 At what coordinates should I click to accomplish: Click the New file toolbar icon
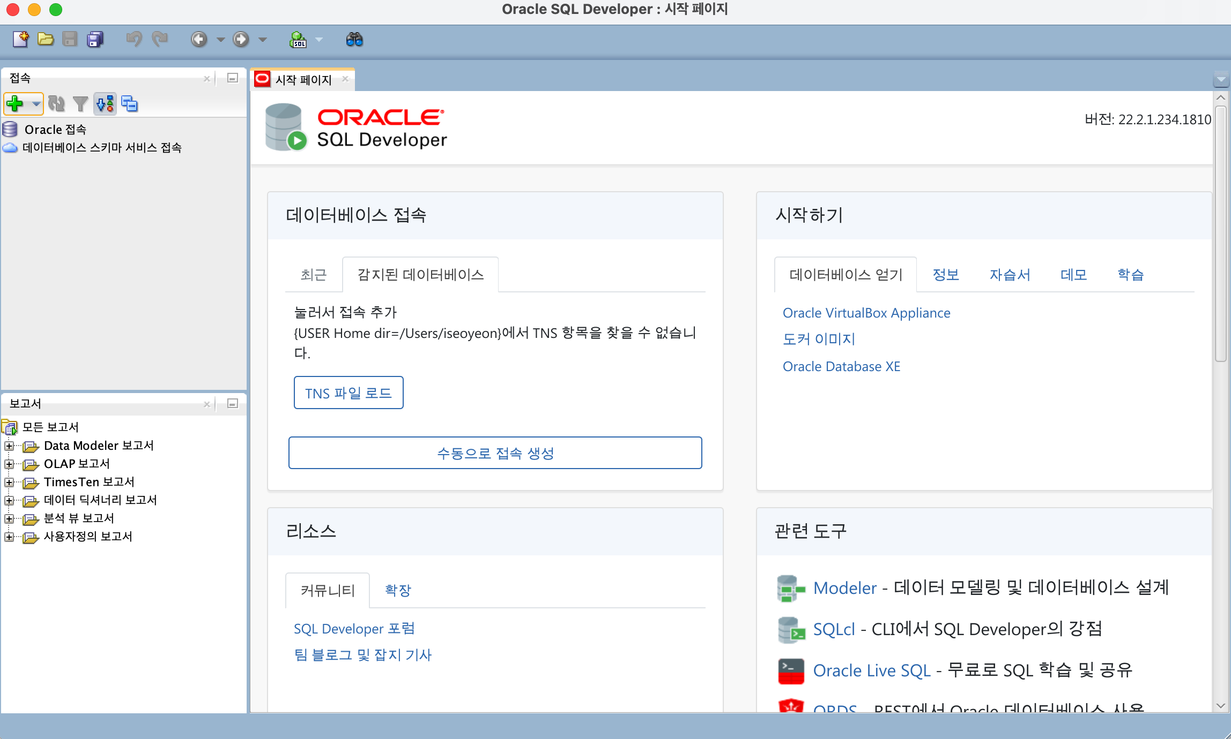coord(21,39)
